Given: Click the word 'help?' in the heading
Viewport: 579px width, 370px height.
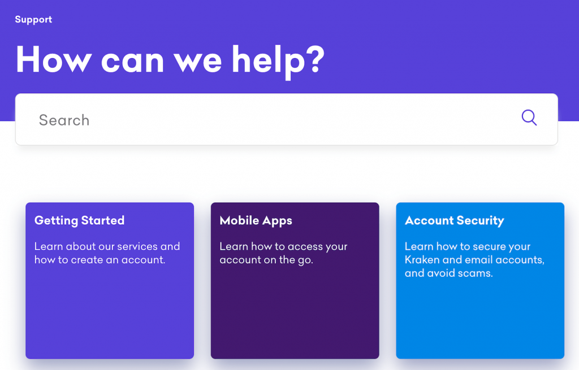Looking at the screenshot, I should (278, 61).
